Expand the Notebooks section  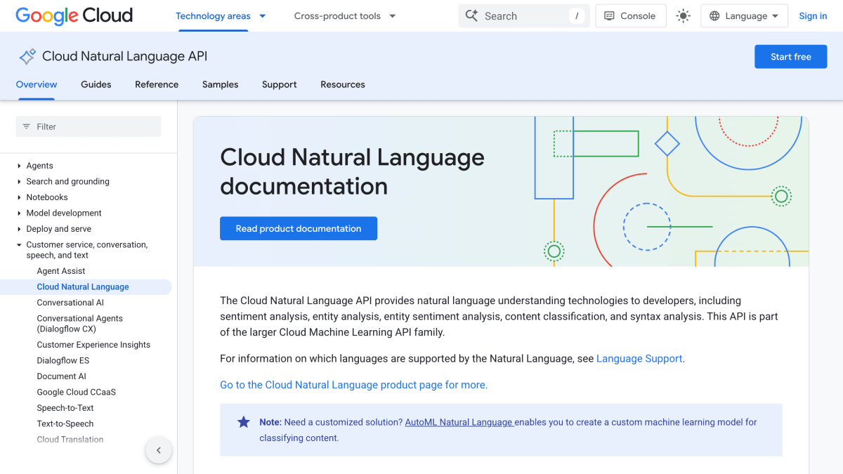pos(19,197)
